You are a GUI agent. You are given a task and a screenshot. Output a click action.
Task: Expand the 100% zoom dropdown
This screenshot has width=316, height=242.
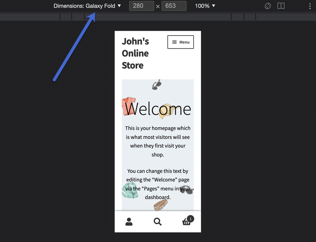pos(205,6)
